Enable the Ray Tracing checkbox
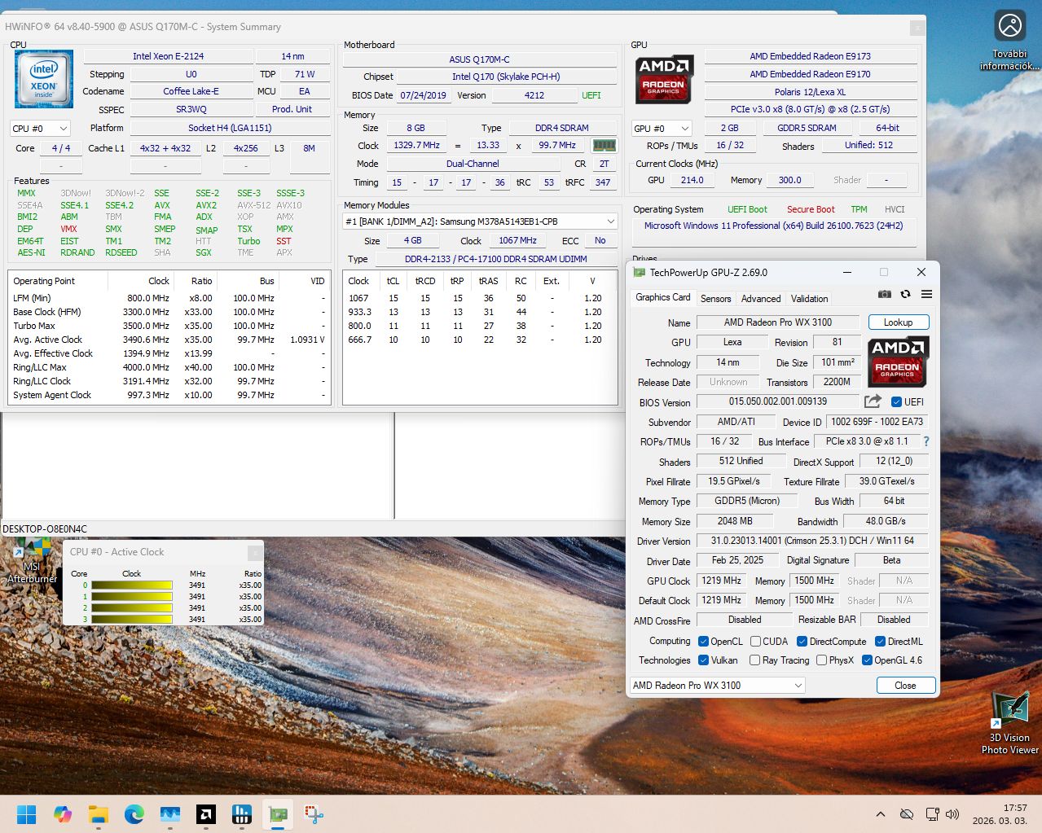Image resolution: width=1042 pixels, height=833 pixels. pos(754,660)
